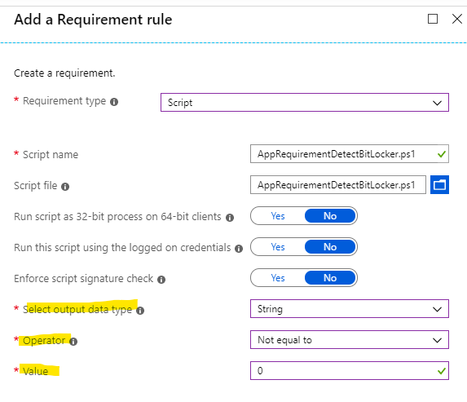
Task: Click info icon beside Script file label
Action: point(65,187)
